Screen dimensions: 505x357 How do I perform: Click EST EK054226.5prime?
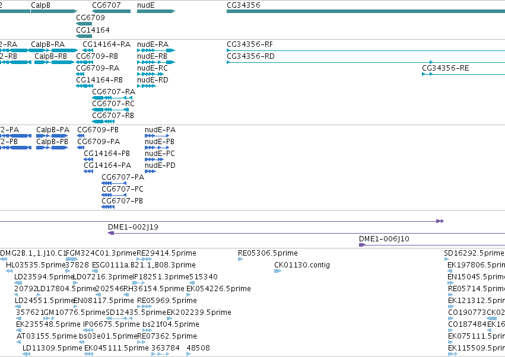tap(188, 295)
